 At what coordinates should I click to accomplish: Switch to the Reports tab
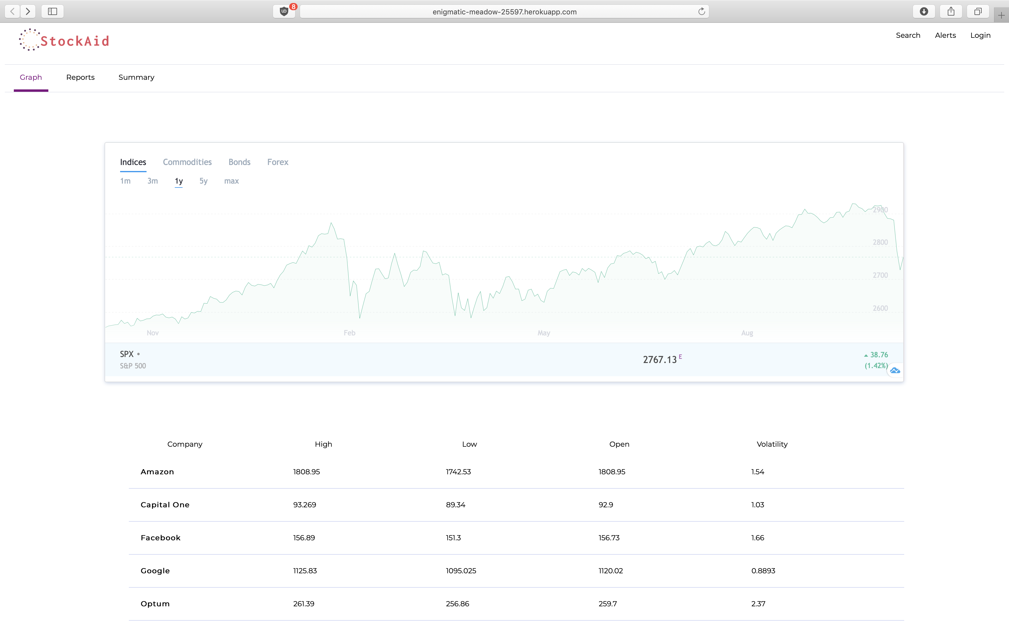coord(80,77)
